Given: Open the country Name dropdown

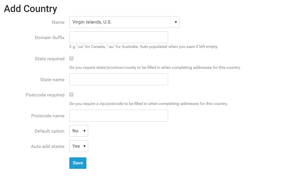Looking at the screenshot, I should [x=124, y=22].
